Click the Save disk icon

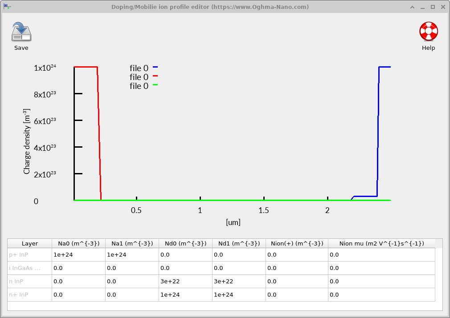click(21, 32)
